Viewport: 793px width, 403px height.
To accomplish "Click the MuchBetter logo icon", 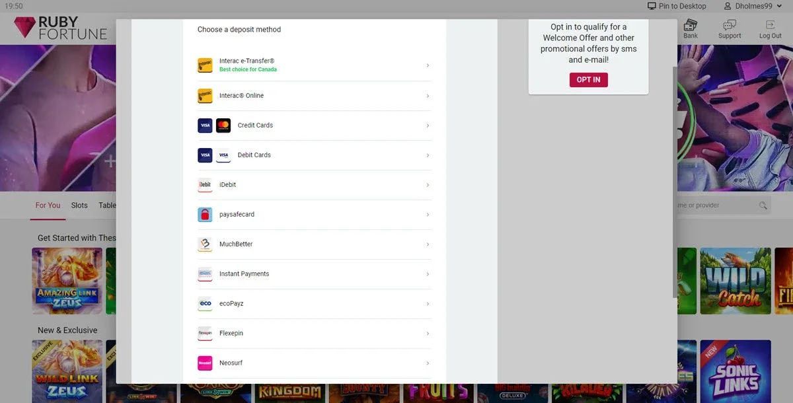I will [x=205, y=244].
